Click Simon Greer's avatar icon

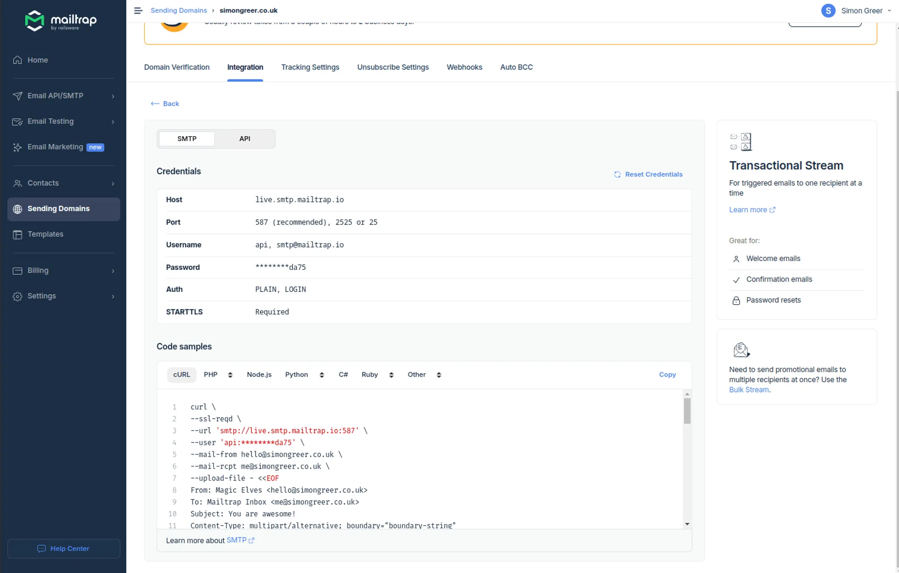pyautogui.click(x=828, y=10)
